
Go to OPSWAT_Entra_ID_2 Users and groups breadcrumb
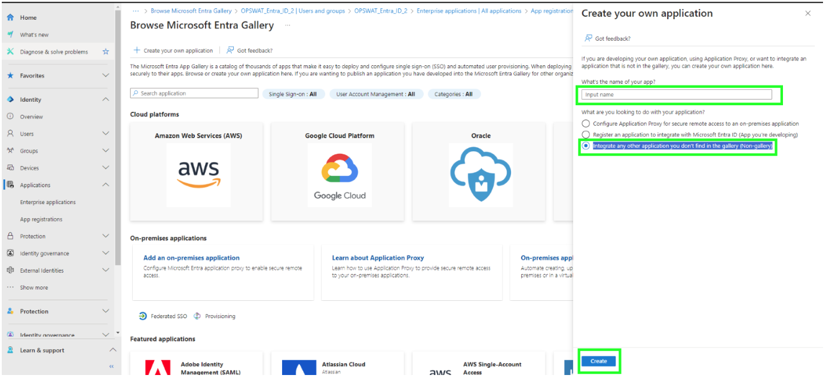(293, 11)
